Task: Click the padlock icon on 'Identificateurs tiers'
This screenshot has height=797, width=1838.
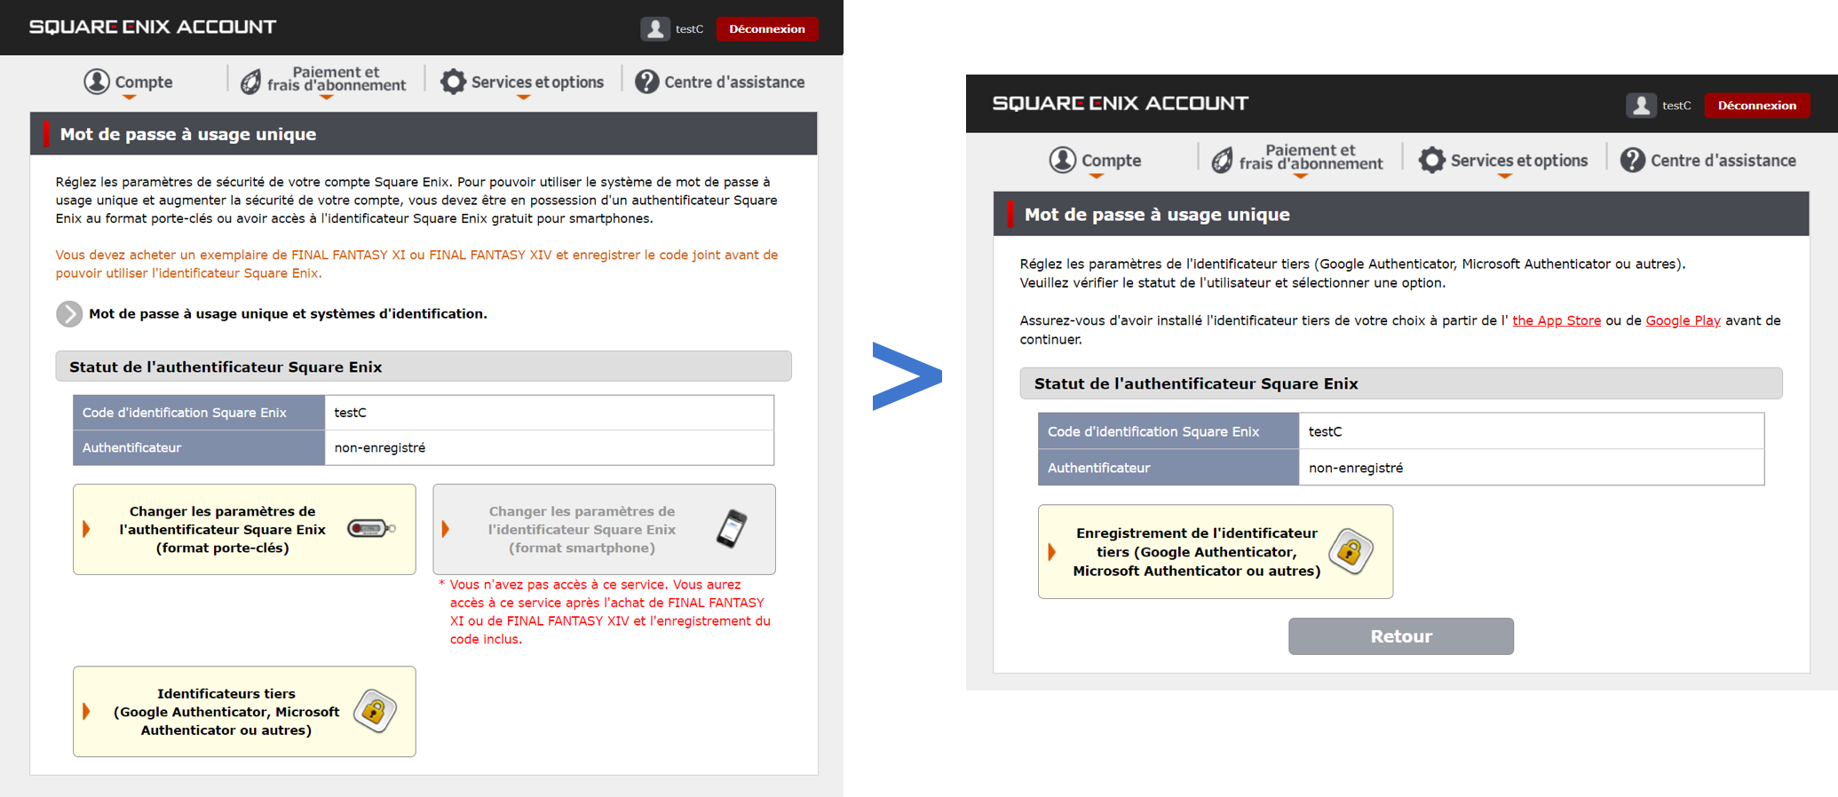Action: point(375,711)
